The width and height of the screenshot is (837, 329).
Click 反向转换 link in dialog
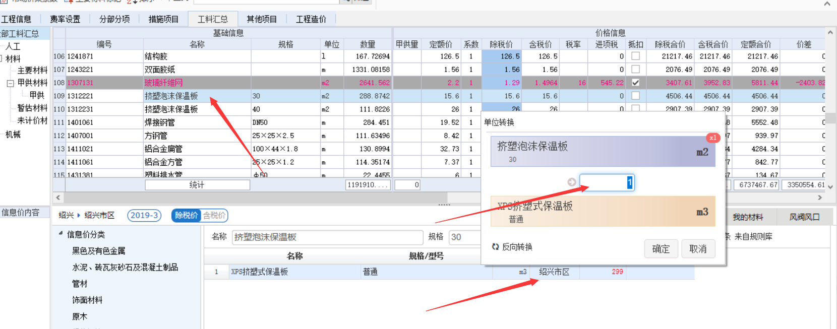point(517,247)
